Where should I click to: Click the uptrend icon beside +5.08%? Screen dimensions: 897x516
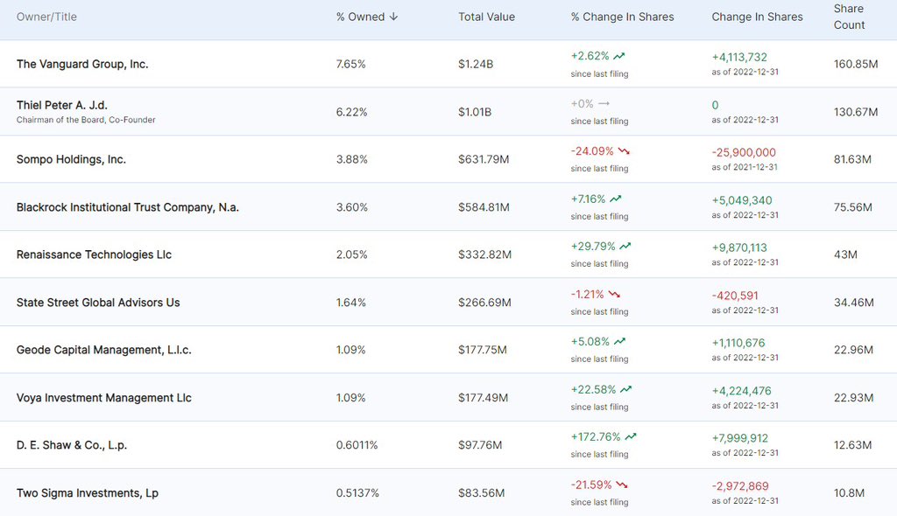pos(619,342)
